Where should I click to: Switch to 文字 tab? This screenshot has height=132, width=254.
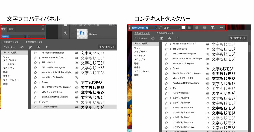[3, 29]
